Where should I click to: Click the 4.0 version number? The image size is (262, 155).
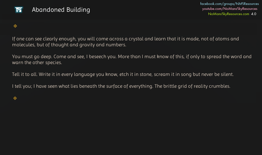pyautogui.click(x=253, y=14)
